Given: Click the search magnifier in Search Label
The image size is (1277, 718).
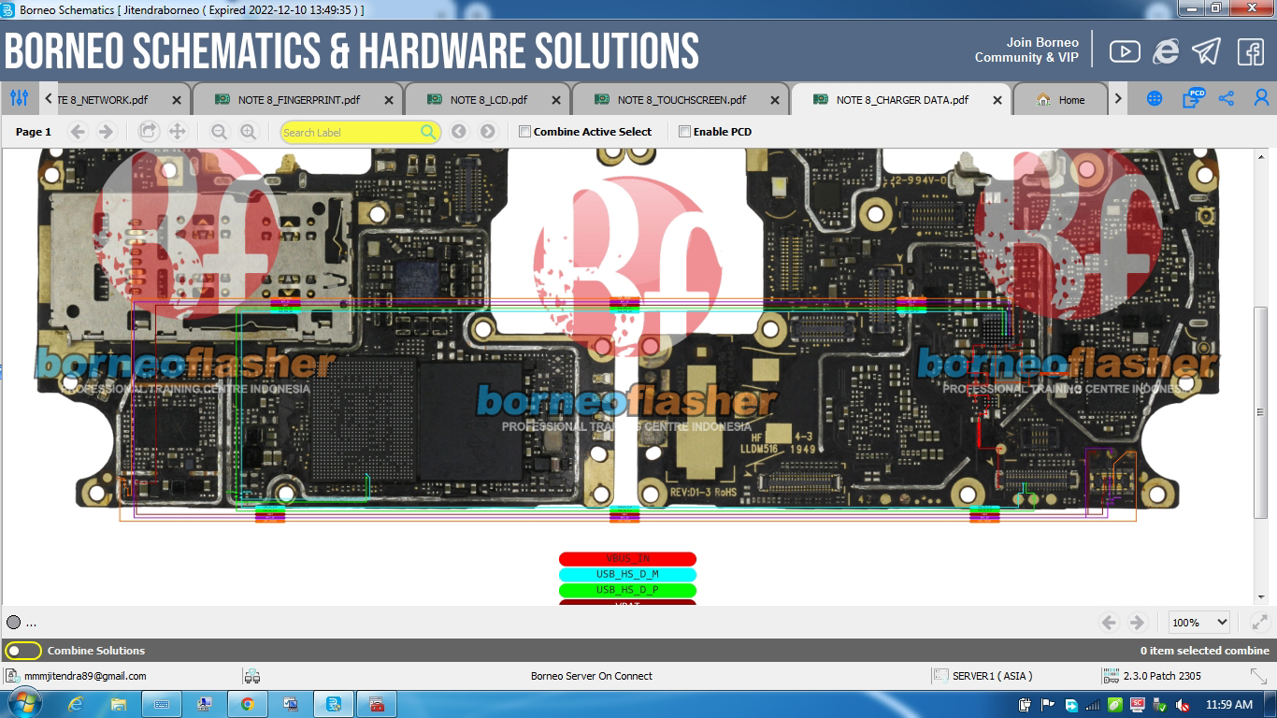Looking at the screenshot, I should [x=428, y=132].
